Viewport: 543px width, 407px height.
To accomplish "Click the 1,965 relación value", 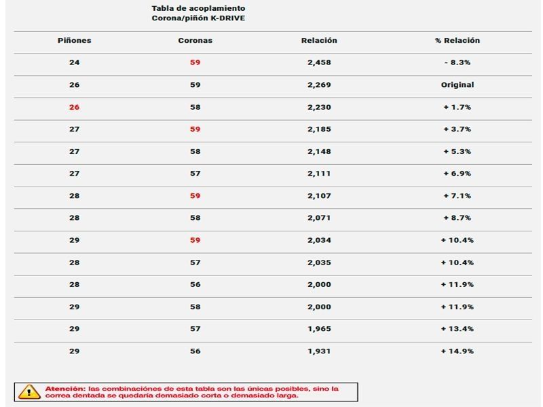I will click(319, 329).
